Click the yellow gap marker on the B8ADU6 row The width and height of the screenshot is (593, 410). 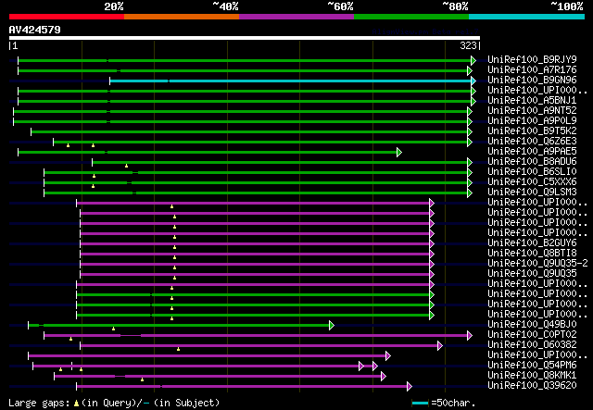click(x=127, y=166)
